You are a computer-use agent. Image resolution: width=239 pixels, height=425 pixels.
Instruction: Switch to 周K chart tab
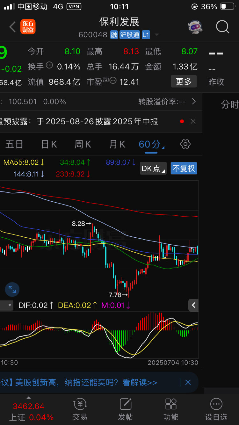click(x=83, y=144)
